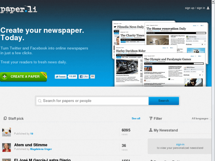Click the My Newsstand person icon

point(151,130)
